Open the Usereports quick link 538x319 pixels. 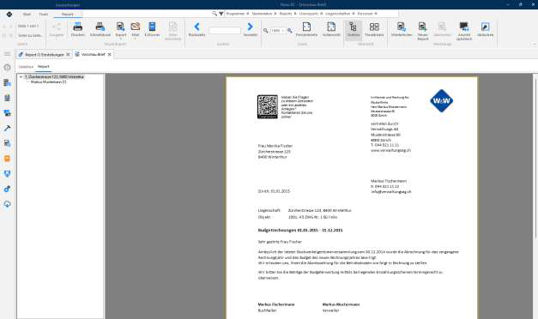point(309,14)
